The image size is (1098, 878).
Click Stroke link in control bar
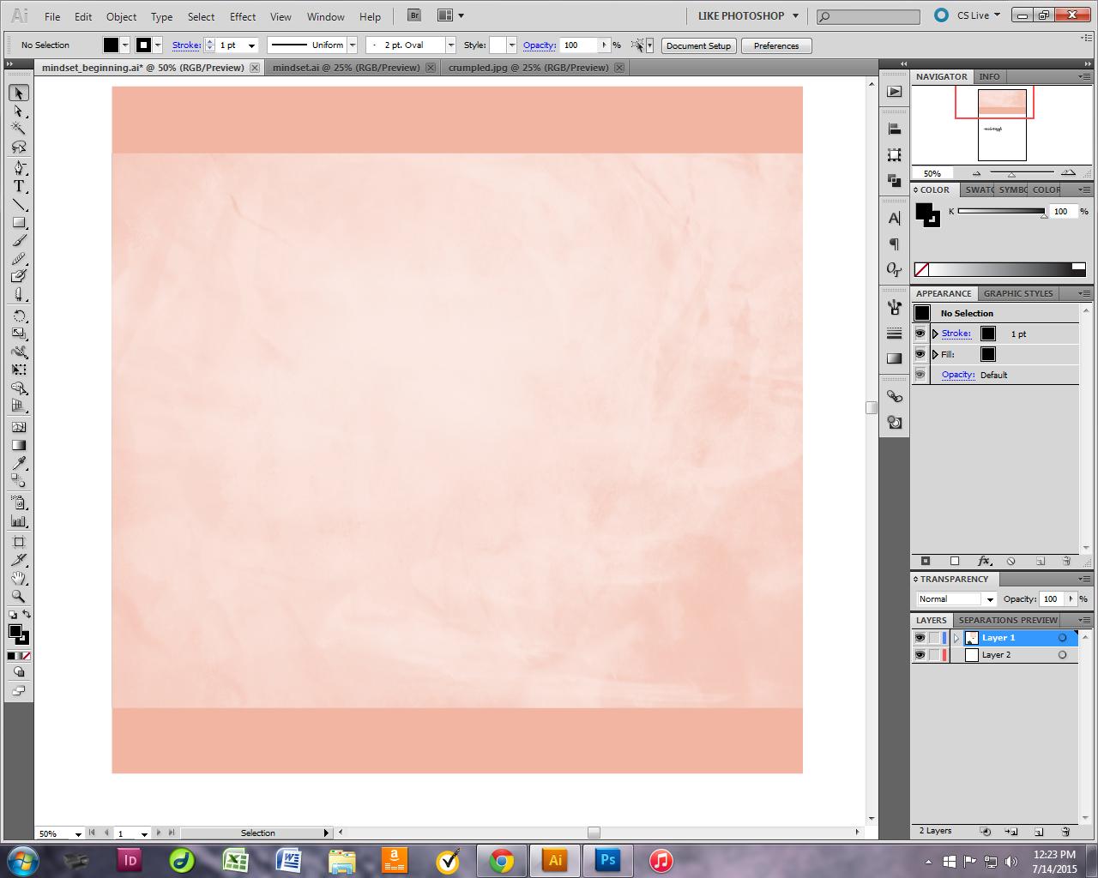click(x=186, y=45)
